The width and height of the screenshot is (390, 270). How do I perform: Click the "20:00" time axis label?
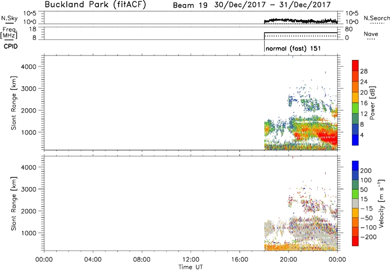288,260
